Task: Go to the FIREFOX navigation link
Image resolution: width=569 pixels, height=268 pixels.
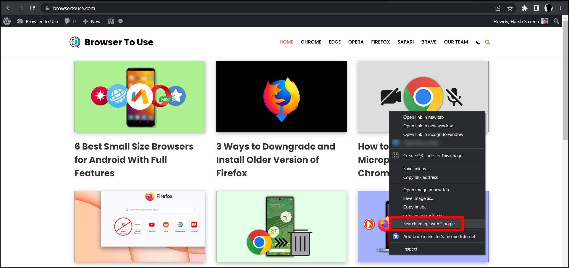Action: coord(380,42)
